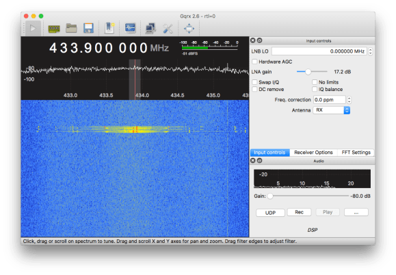
Task: Click the LNA gain slider handle
Action: pos(308,72)
